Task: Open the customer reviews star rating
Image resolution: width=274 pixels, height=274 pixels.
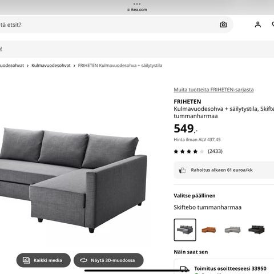Action: [189, 151]
